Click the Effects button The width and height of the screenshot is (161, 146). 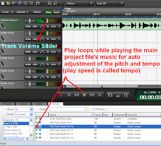point(37,12)
